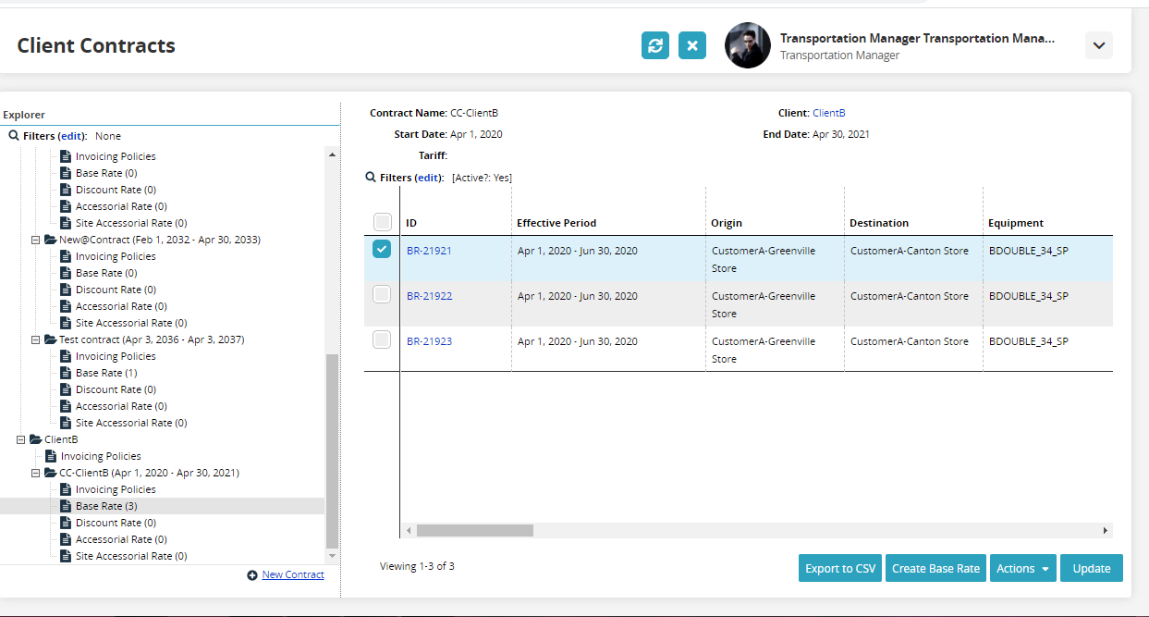The image size is (1149, 617).
Task: Click the refresh icon button in header
Action: tap(655, 45)
